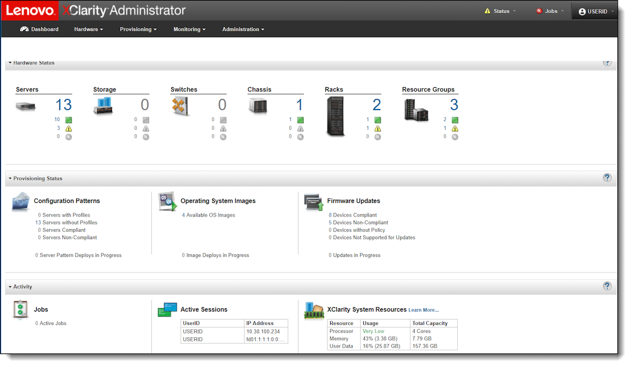
Task: Click 0 Active Jobs text
Action: (51, 324)
